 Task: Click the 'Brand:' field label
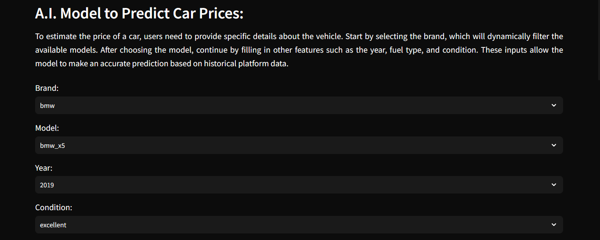tap(47, 88)
